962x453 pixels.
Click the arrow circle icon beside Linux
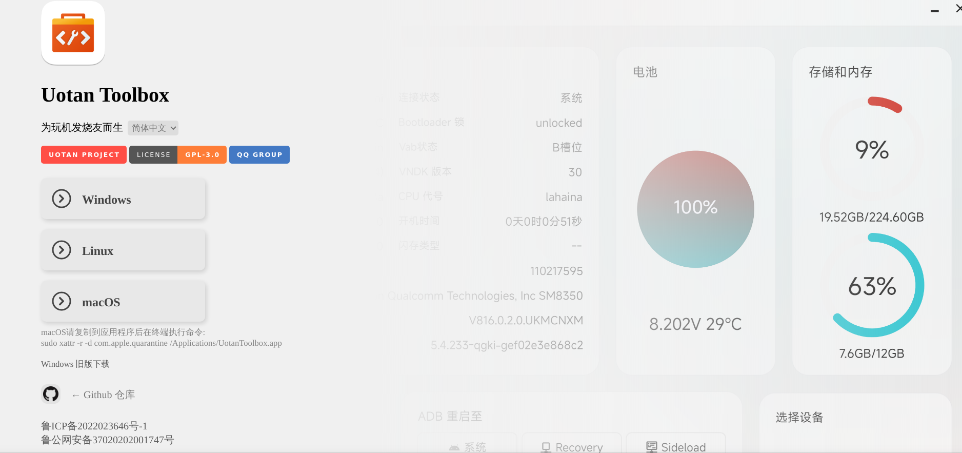tap(62, 250)
